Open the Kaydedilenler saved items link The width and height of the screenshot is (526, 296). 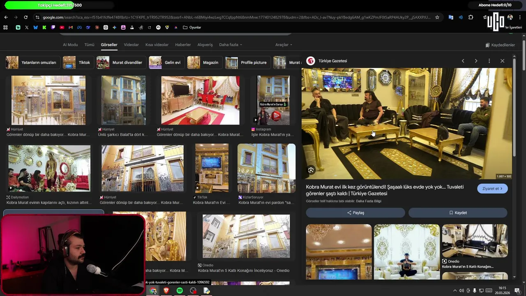coord(500,45)
